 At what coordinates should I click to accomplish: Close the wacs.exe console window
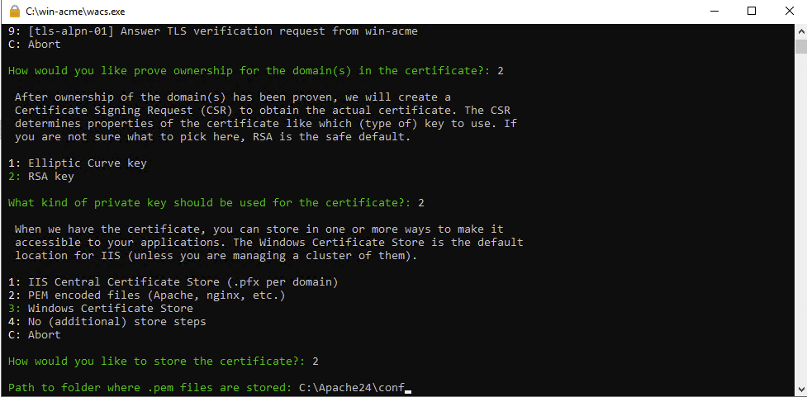[x=789, y=12]
